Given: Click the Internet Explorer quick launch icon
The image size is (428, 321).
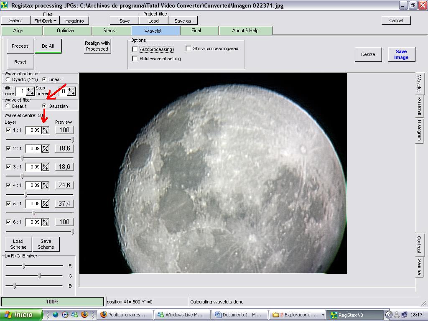Looking at the screenshot, I should click(x=56, y=314).
